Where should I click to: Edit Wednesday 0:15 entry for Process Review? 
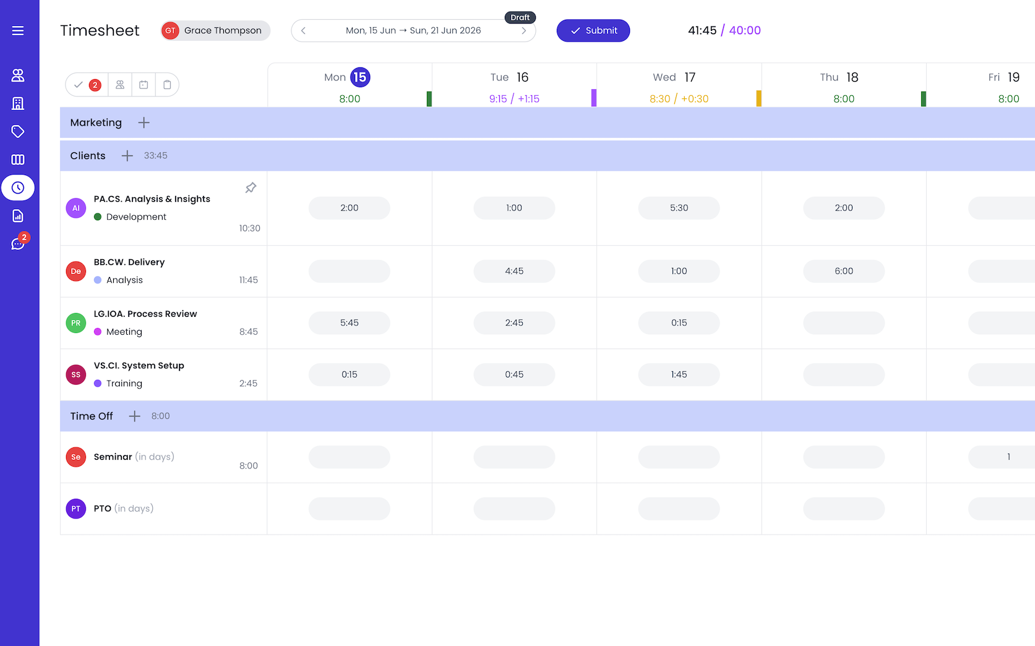click(679, 323)
